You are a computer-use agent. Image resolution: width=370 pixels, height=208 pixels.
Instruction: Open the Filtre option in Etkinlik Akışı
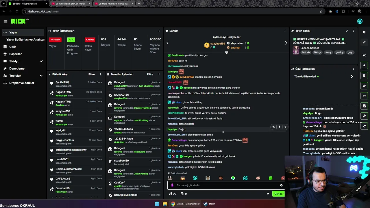tap(91, 74)
